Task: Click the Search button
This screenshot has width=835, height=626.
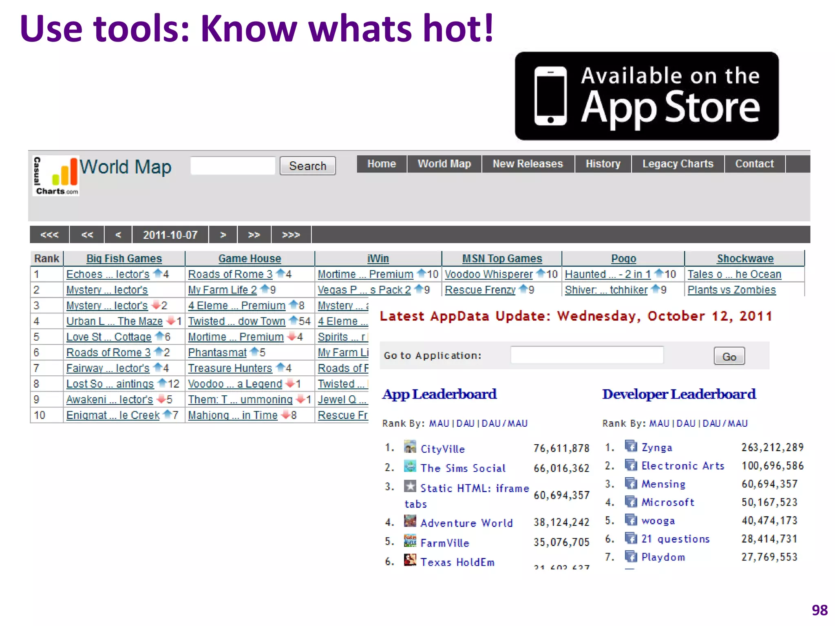Action: [308, 166]
